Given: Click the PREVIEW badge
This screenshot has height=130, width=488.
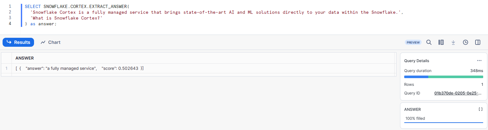Looking at the screenshot, I should (413, 42).
